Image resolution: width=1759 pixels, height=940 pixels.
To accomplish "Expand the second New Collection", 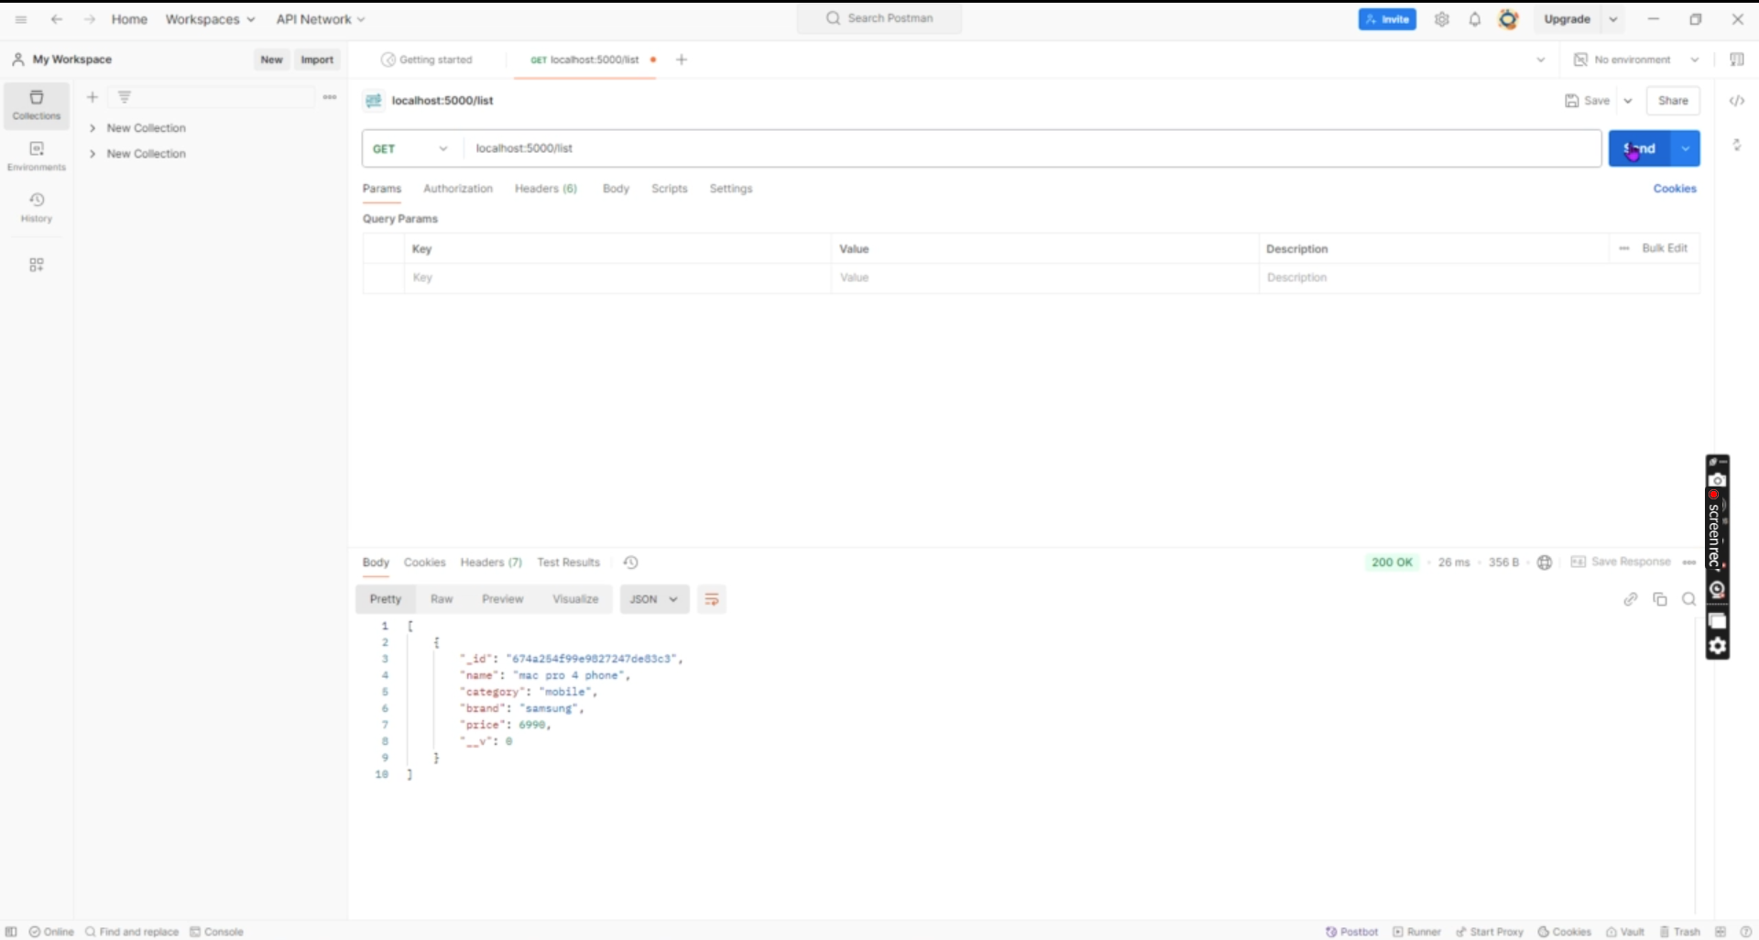I will 93,154.
